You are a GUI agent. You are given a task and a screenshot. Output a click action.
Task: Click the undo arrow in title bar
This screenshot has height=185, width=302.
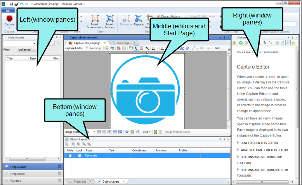[x=22, y=3]
